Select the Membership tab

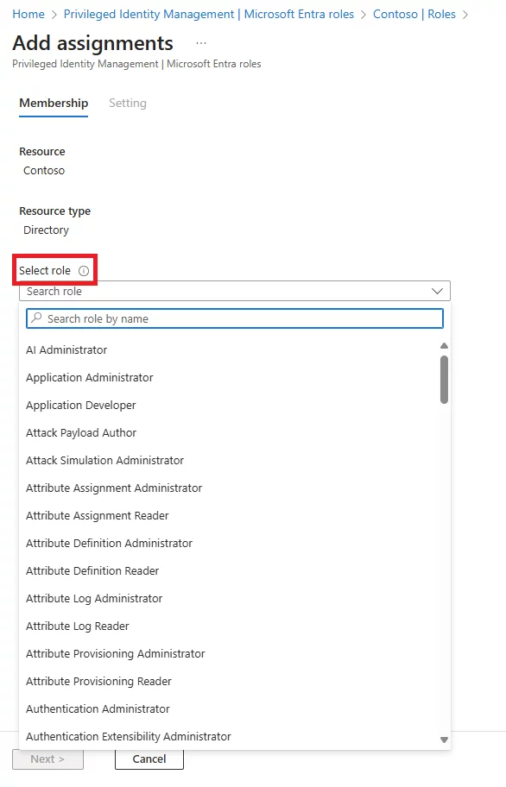54,103
